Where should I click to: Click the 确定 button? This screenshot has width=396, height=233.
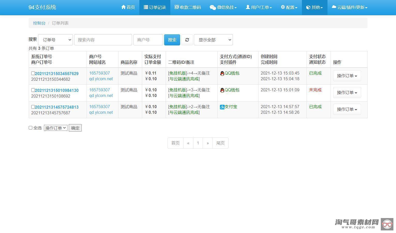[x=75, y=128]
